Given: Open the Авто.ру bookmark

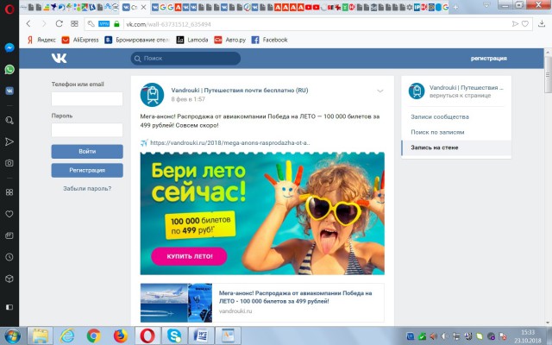Looking at the screenshot, I should pyautogui.click(x=230, y=40).
